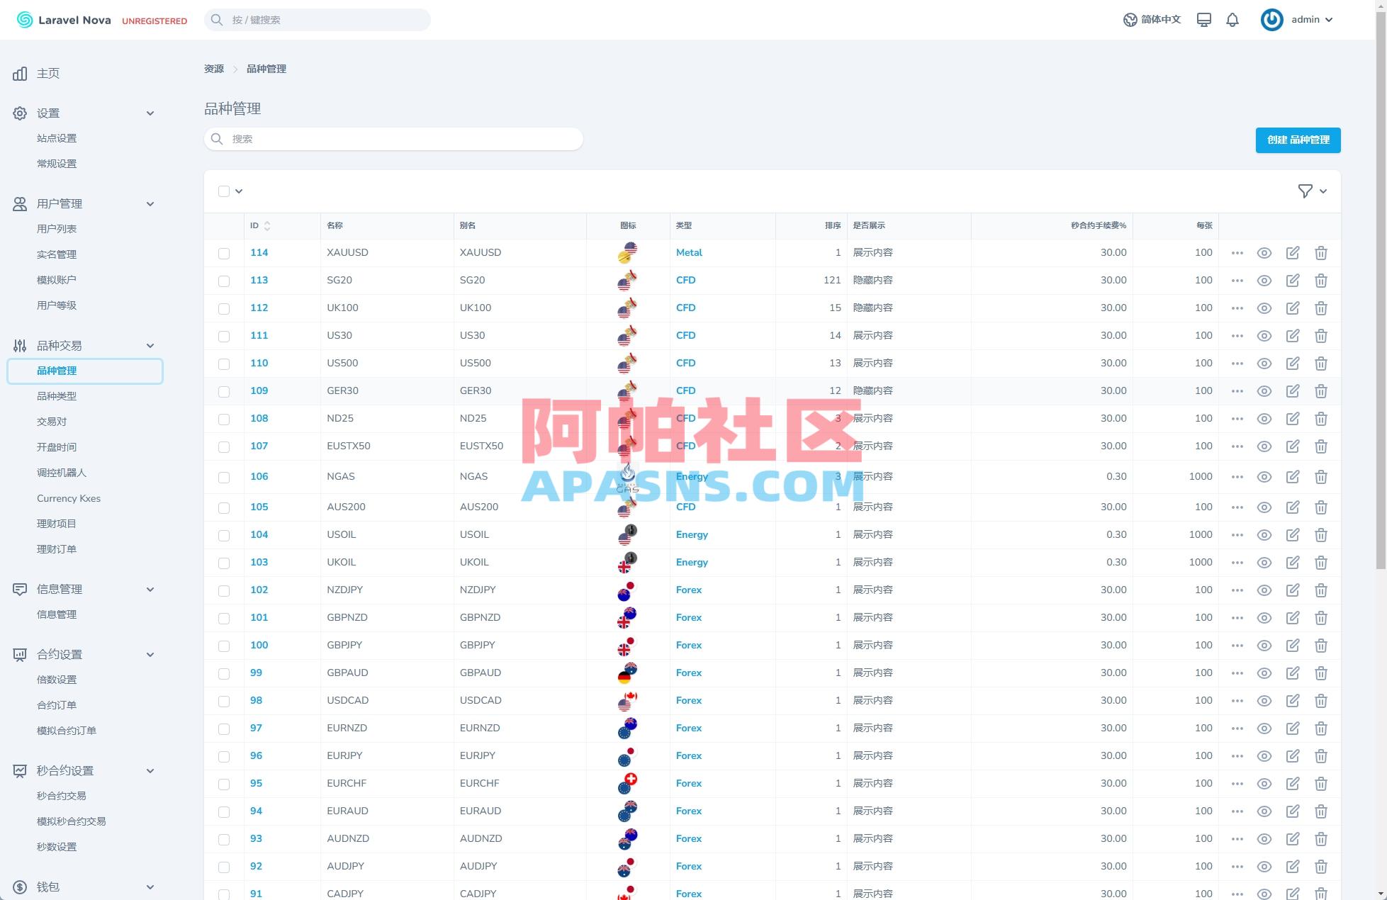Click the fullscreen monitor icon in header

pyautogui.click(x=1203, y=19)
